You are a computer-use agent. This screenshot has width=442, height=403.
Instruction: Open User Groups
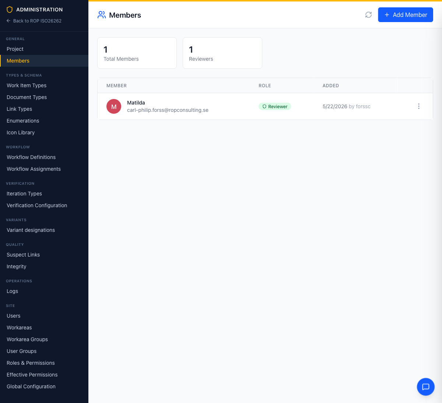click(x=44, y=351)
